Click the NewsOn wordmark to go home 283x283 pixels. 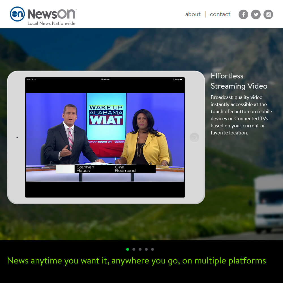click(52, 14)
